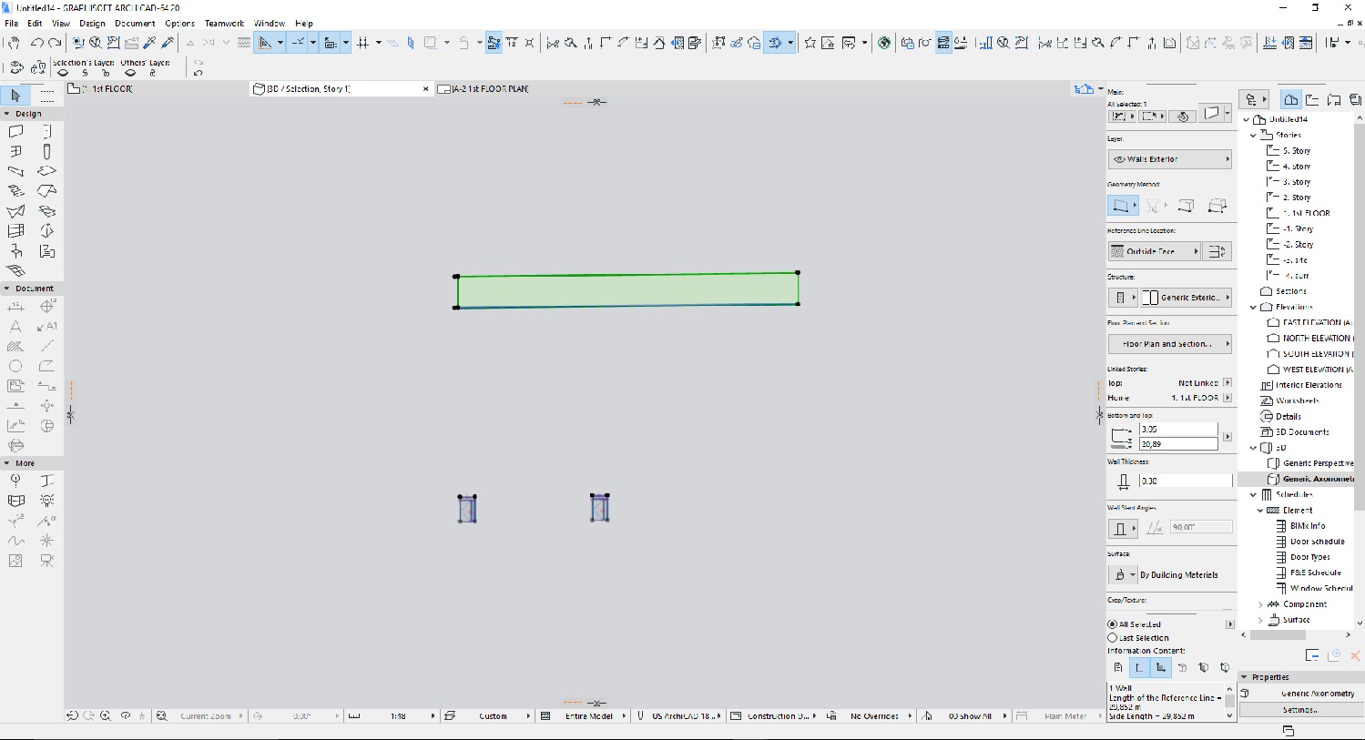Screen dimensions: 1365x740
Task: Select the All Selected radio button
Action: (x=1113, y=623)
